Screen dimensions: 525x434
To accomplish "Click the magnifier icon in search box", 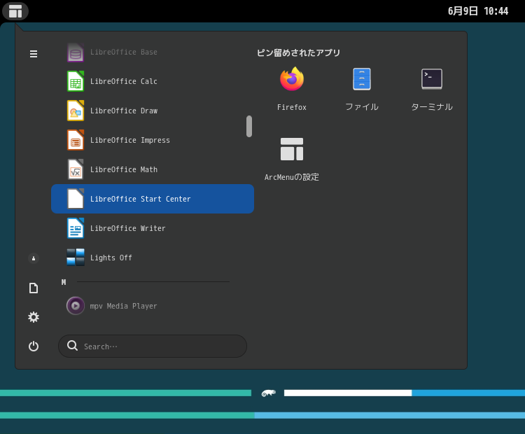I will (x=72, y=346).
